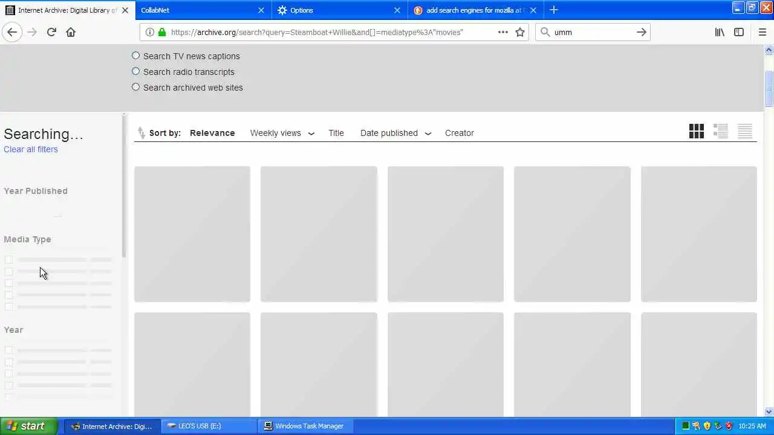Click the page vertical scrollbar thumb

pyautogui.click(x=769, y=88)
